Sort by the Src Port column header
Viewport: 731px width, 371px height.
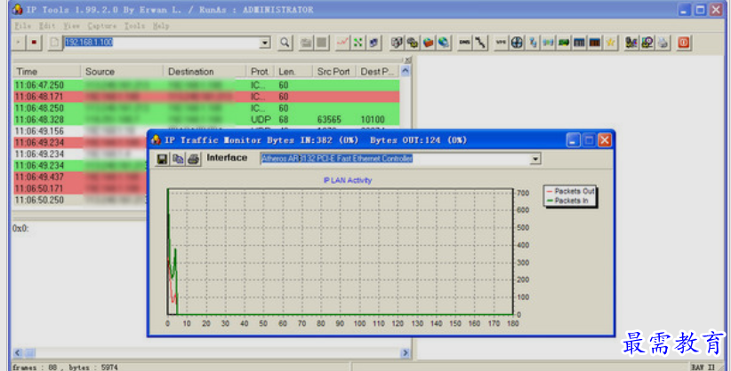(x=333, y=71)
